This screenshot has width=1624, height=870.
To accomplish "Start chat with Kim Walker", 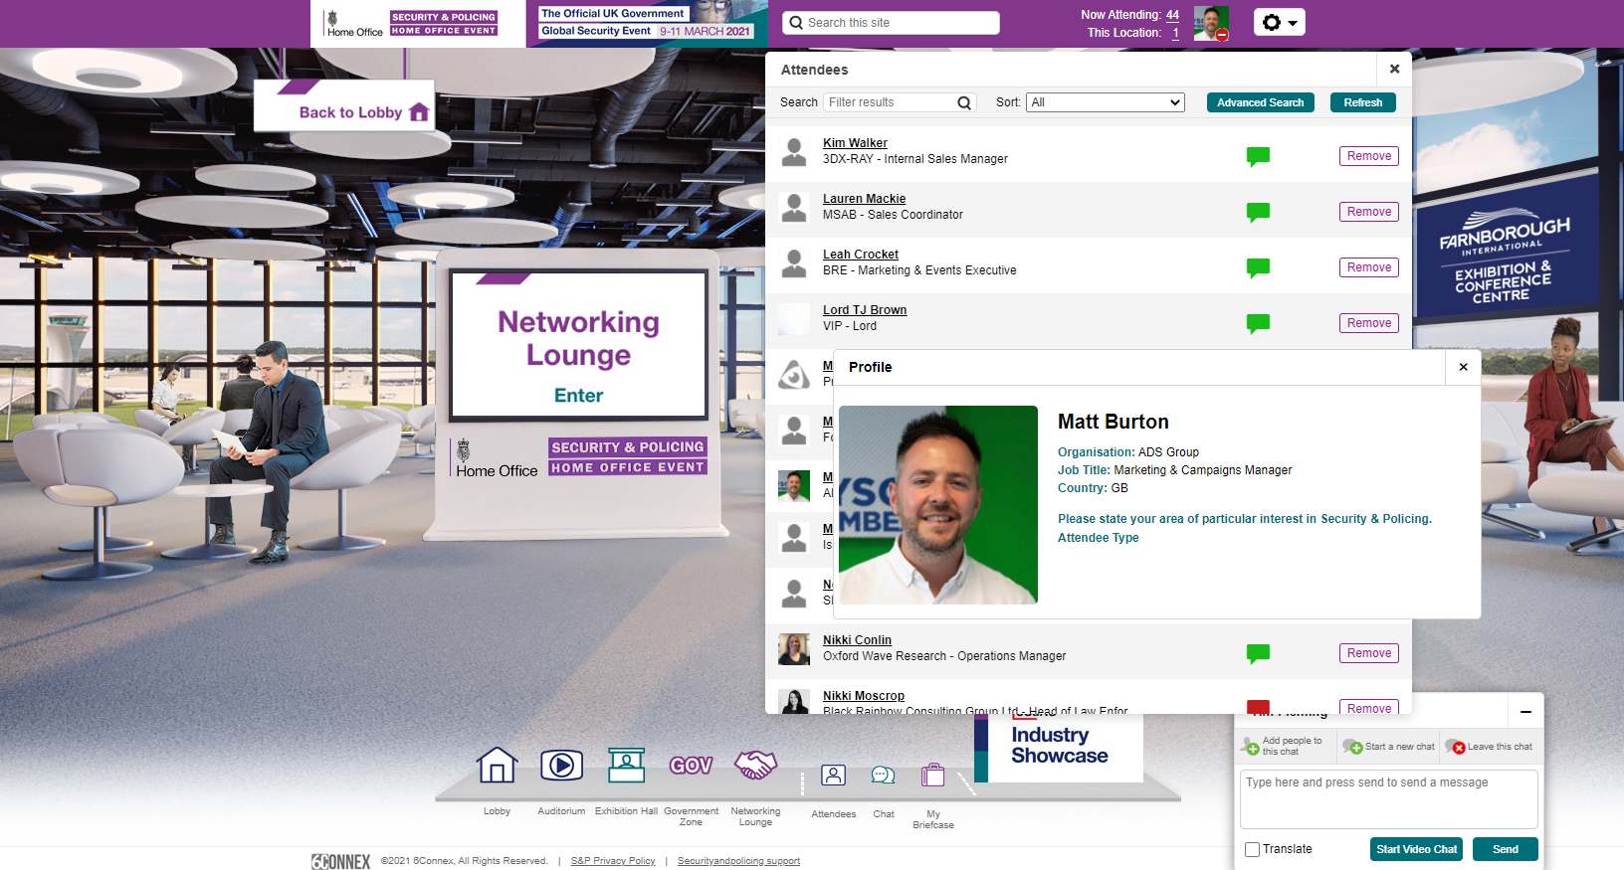I will tap(1258, 156).
